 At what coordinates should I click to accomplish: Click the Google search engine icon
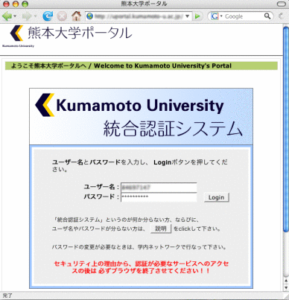click(x=215, y=16)
